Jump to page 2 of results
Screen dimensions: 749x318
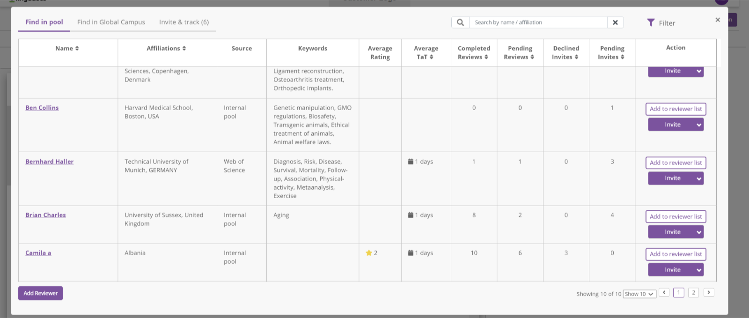point(694,293)
